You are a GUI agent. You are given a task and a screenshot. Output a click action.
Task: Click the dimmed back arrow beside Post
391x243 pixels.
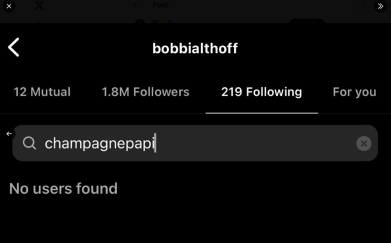pyautogui.click(x=136, y=5)
